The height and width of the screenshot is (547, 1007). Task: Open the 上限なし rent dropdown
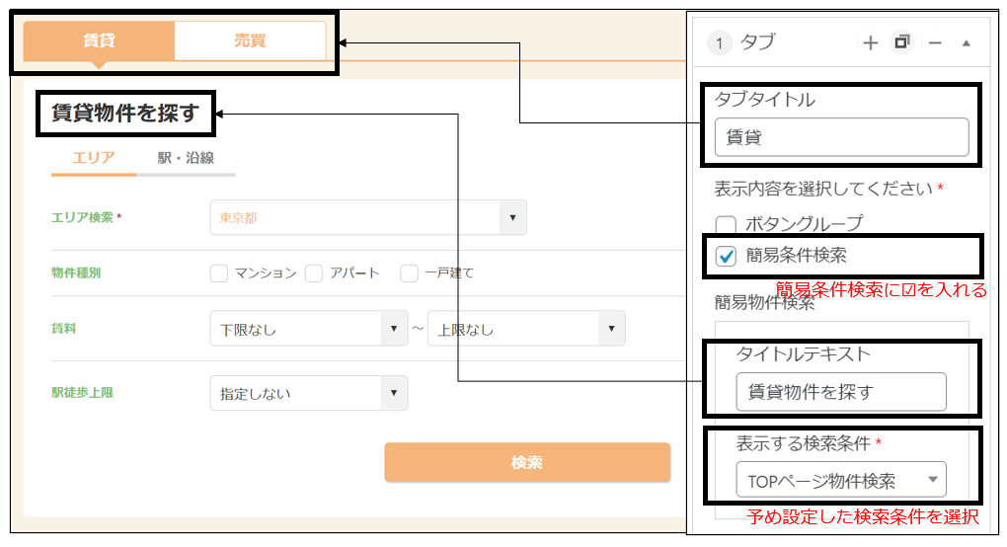pos(525,330)
